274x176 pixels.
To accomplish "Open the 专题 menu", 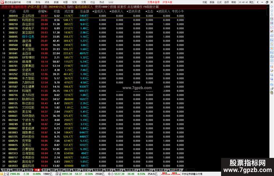I will coord(65,2).
